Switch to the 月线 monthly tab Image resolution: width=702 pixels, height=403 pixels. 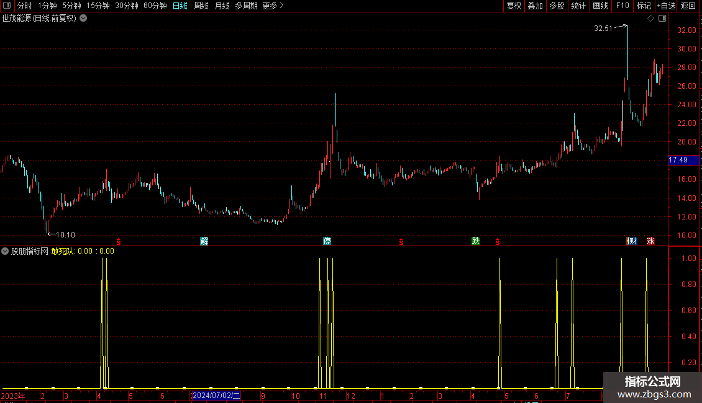pos(222,6)
